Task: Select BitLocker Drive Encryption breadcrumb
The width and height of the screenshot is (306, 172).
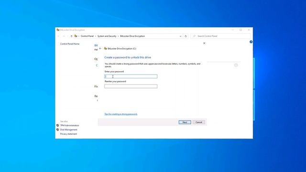Action: pos(132,36)
